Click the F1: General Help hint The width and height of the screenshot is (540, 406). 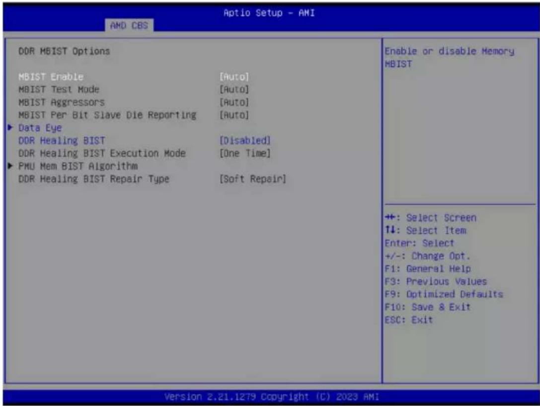[428, 269]
